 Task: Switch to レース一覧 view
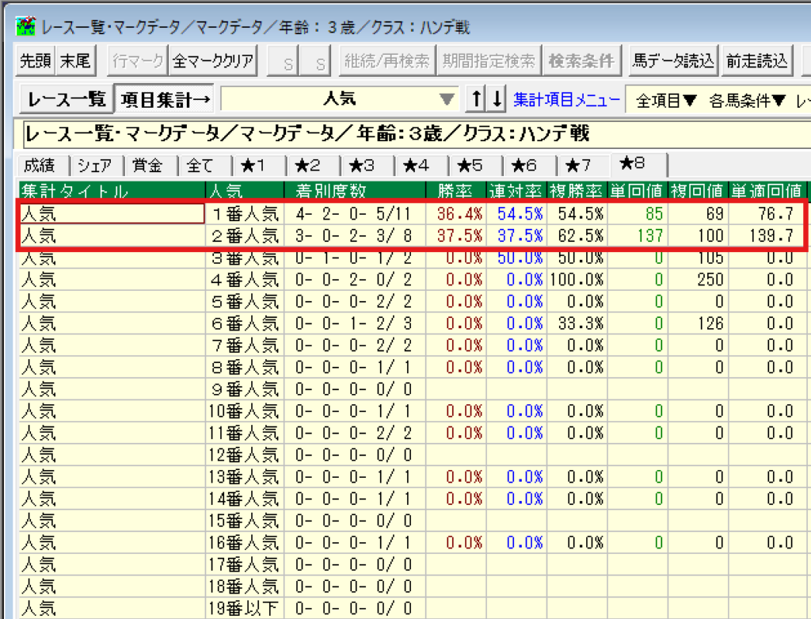[x=67, y=100]
